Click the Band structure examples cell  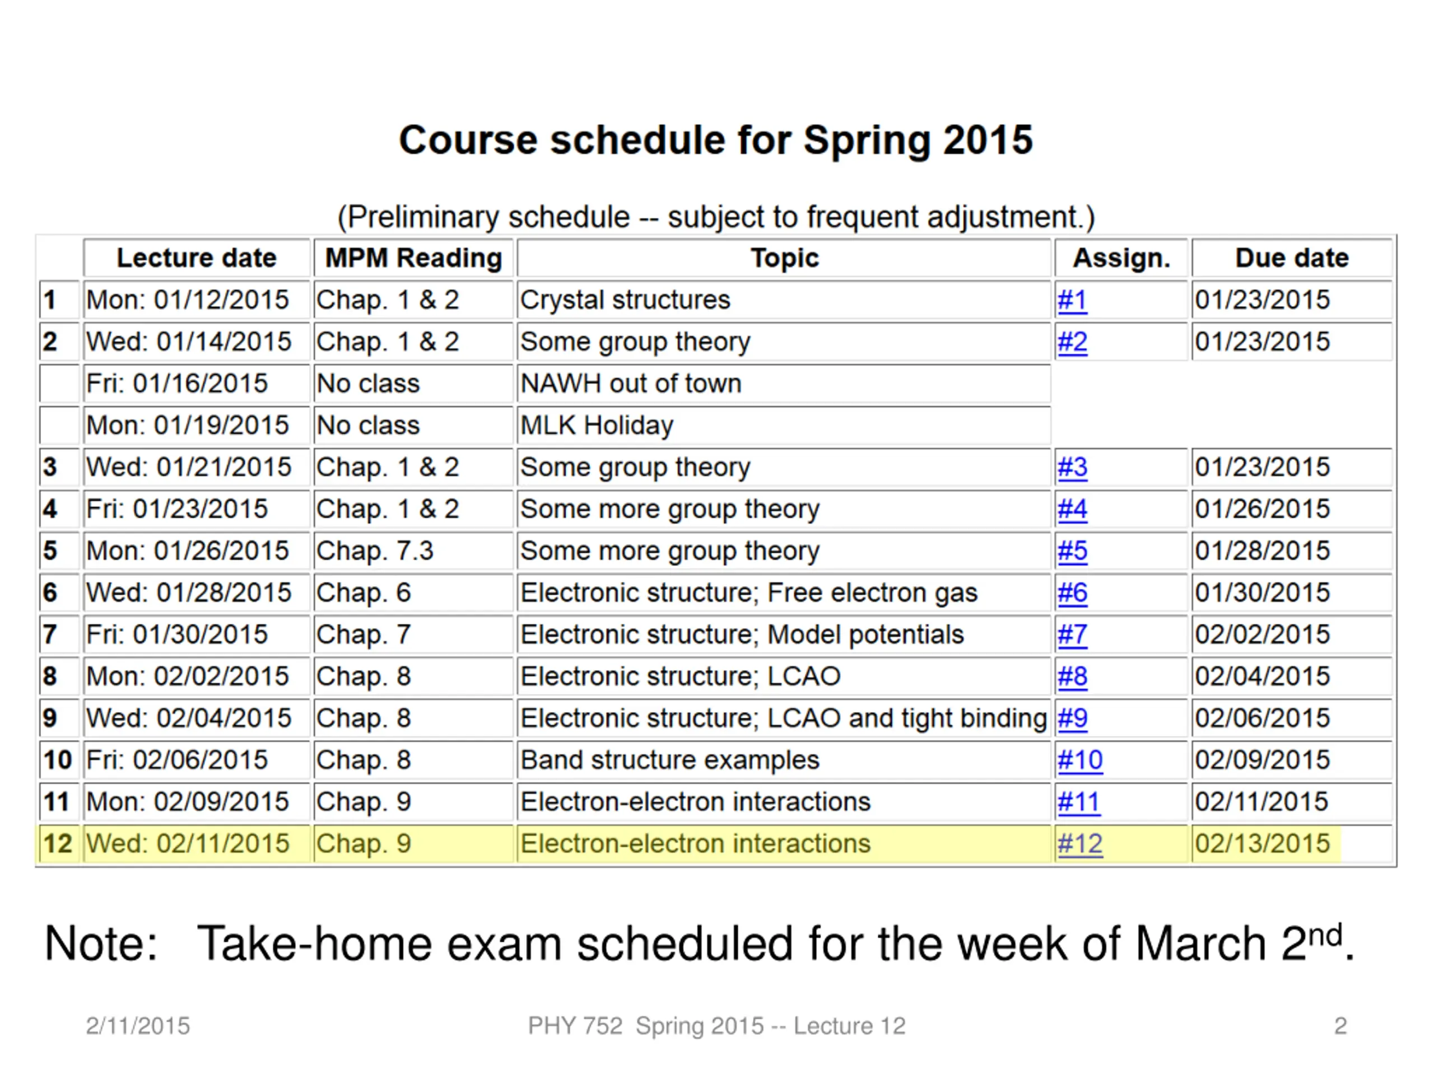coord(784,759)
